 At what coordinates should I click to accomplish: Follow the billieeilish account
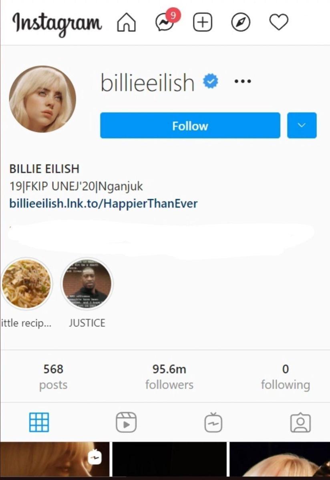(190, 126)
